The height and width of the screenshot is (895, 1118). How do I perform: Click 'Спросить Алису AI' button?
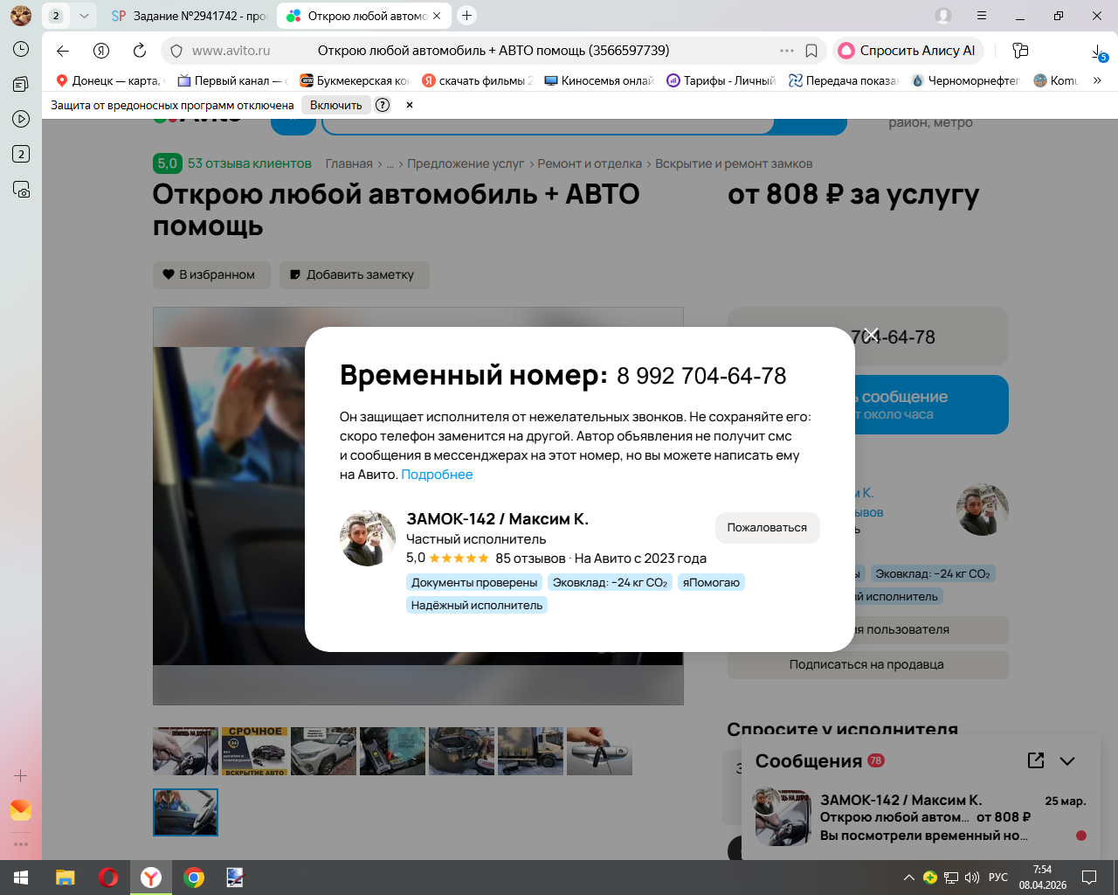[x=908, y=51]
